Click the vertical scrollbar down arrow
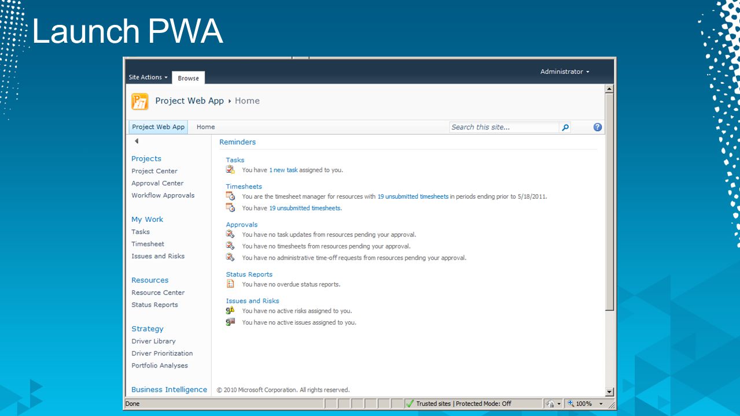The image size is (740, 416). point(609,392)
